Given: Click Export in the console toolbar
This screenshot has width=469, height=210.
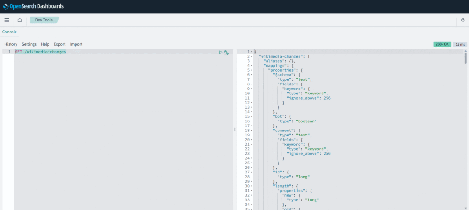Looking at the screenshot, I should tap(60, 44).
